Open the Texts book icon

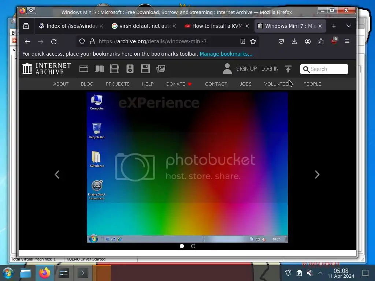click(x=99, y=69)
